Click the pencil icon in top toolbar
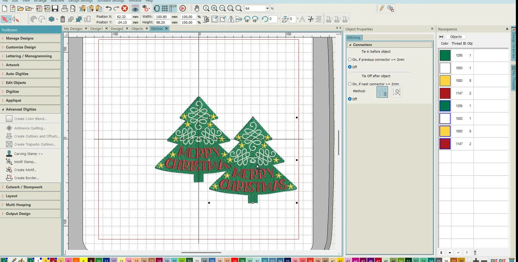This screenshot has width=518, height=262. tap(382, 8)
